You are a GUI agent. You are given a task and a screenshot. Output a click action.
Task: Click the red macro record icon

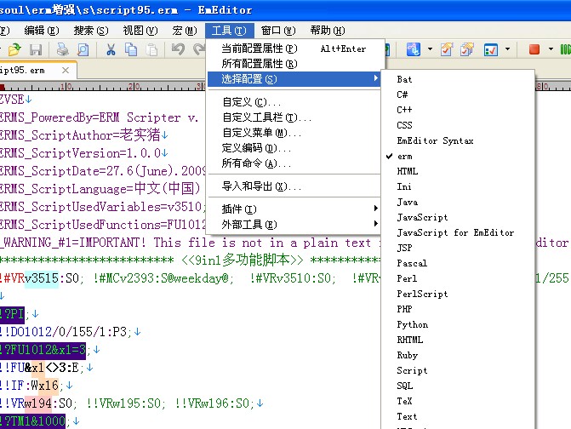[x=534, y=49]
